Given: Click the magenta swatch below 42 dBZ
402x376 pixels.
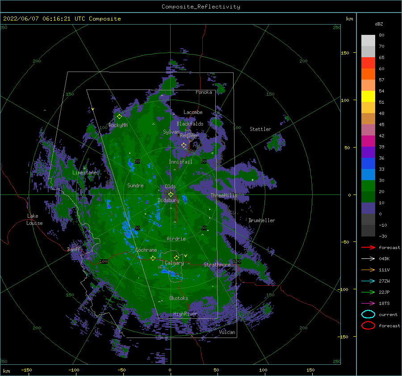Looking at the screenshot, I should click(368, 141).
